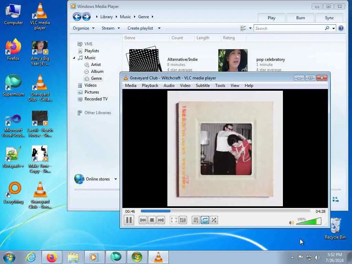Select Pictures in the navigation pane

click(88, 92)
